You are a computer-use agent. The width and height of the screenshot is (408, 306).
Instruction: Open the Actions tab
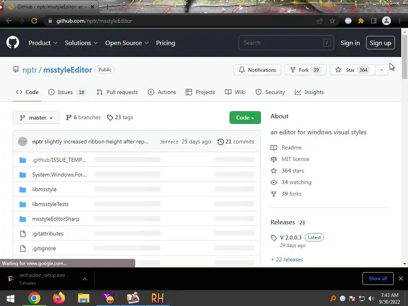[x=162, y=92]
